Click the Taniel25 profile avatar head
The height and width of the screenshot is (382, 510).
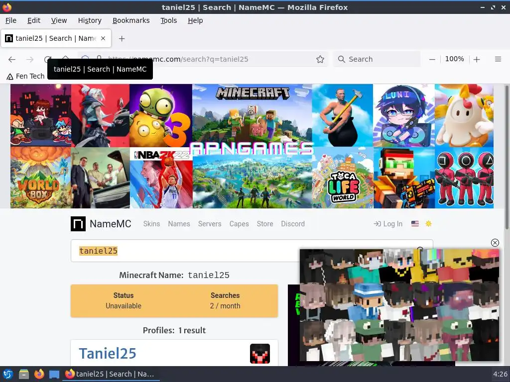tap(260, 354)
